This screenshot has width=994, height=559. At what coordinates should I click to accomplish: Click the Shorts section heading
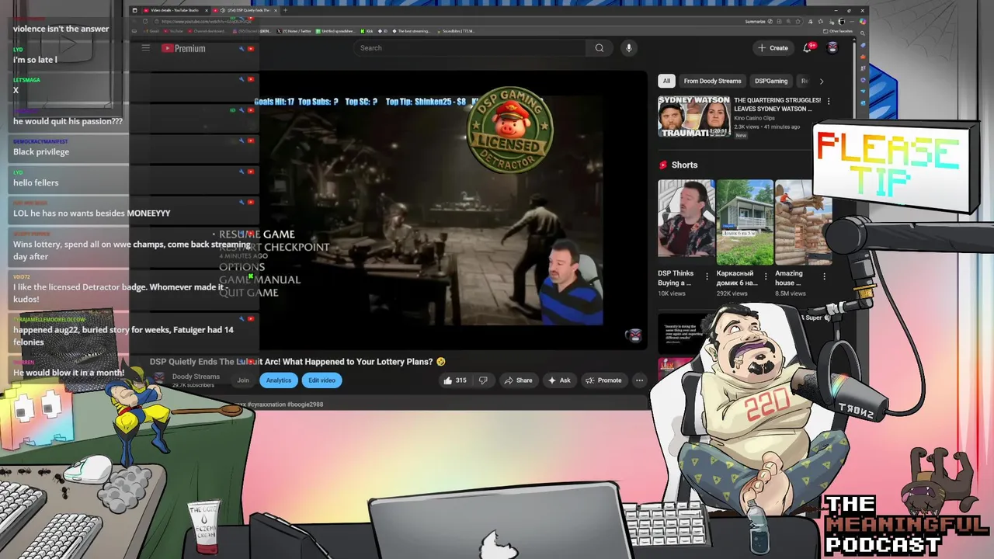[684, 165]
